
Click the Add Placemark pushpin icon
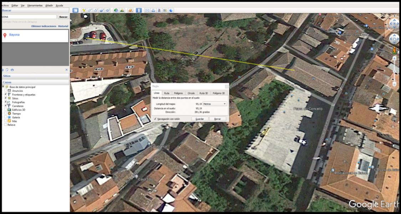pyautogui.click(x=83, y=10)
